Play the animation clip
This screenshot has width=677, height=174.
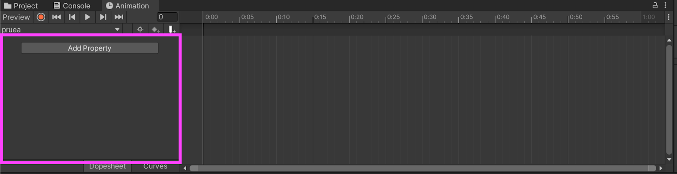pyautogui.click(x=88, y=17)
